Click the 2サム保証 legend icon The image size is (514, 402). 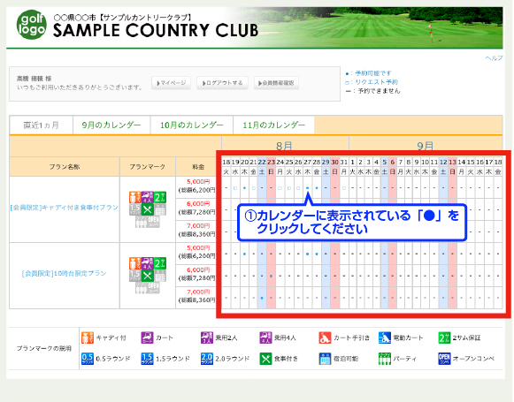444,338
